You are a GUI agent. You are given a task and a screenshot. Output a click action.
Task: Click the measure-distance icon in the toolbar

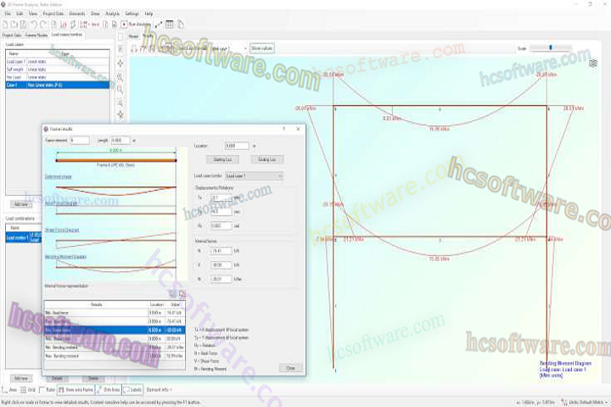159,25
